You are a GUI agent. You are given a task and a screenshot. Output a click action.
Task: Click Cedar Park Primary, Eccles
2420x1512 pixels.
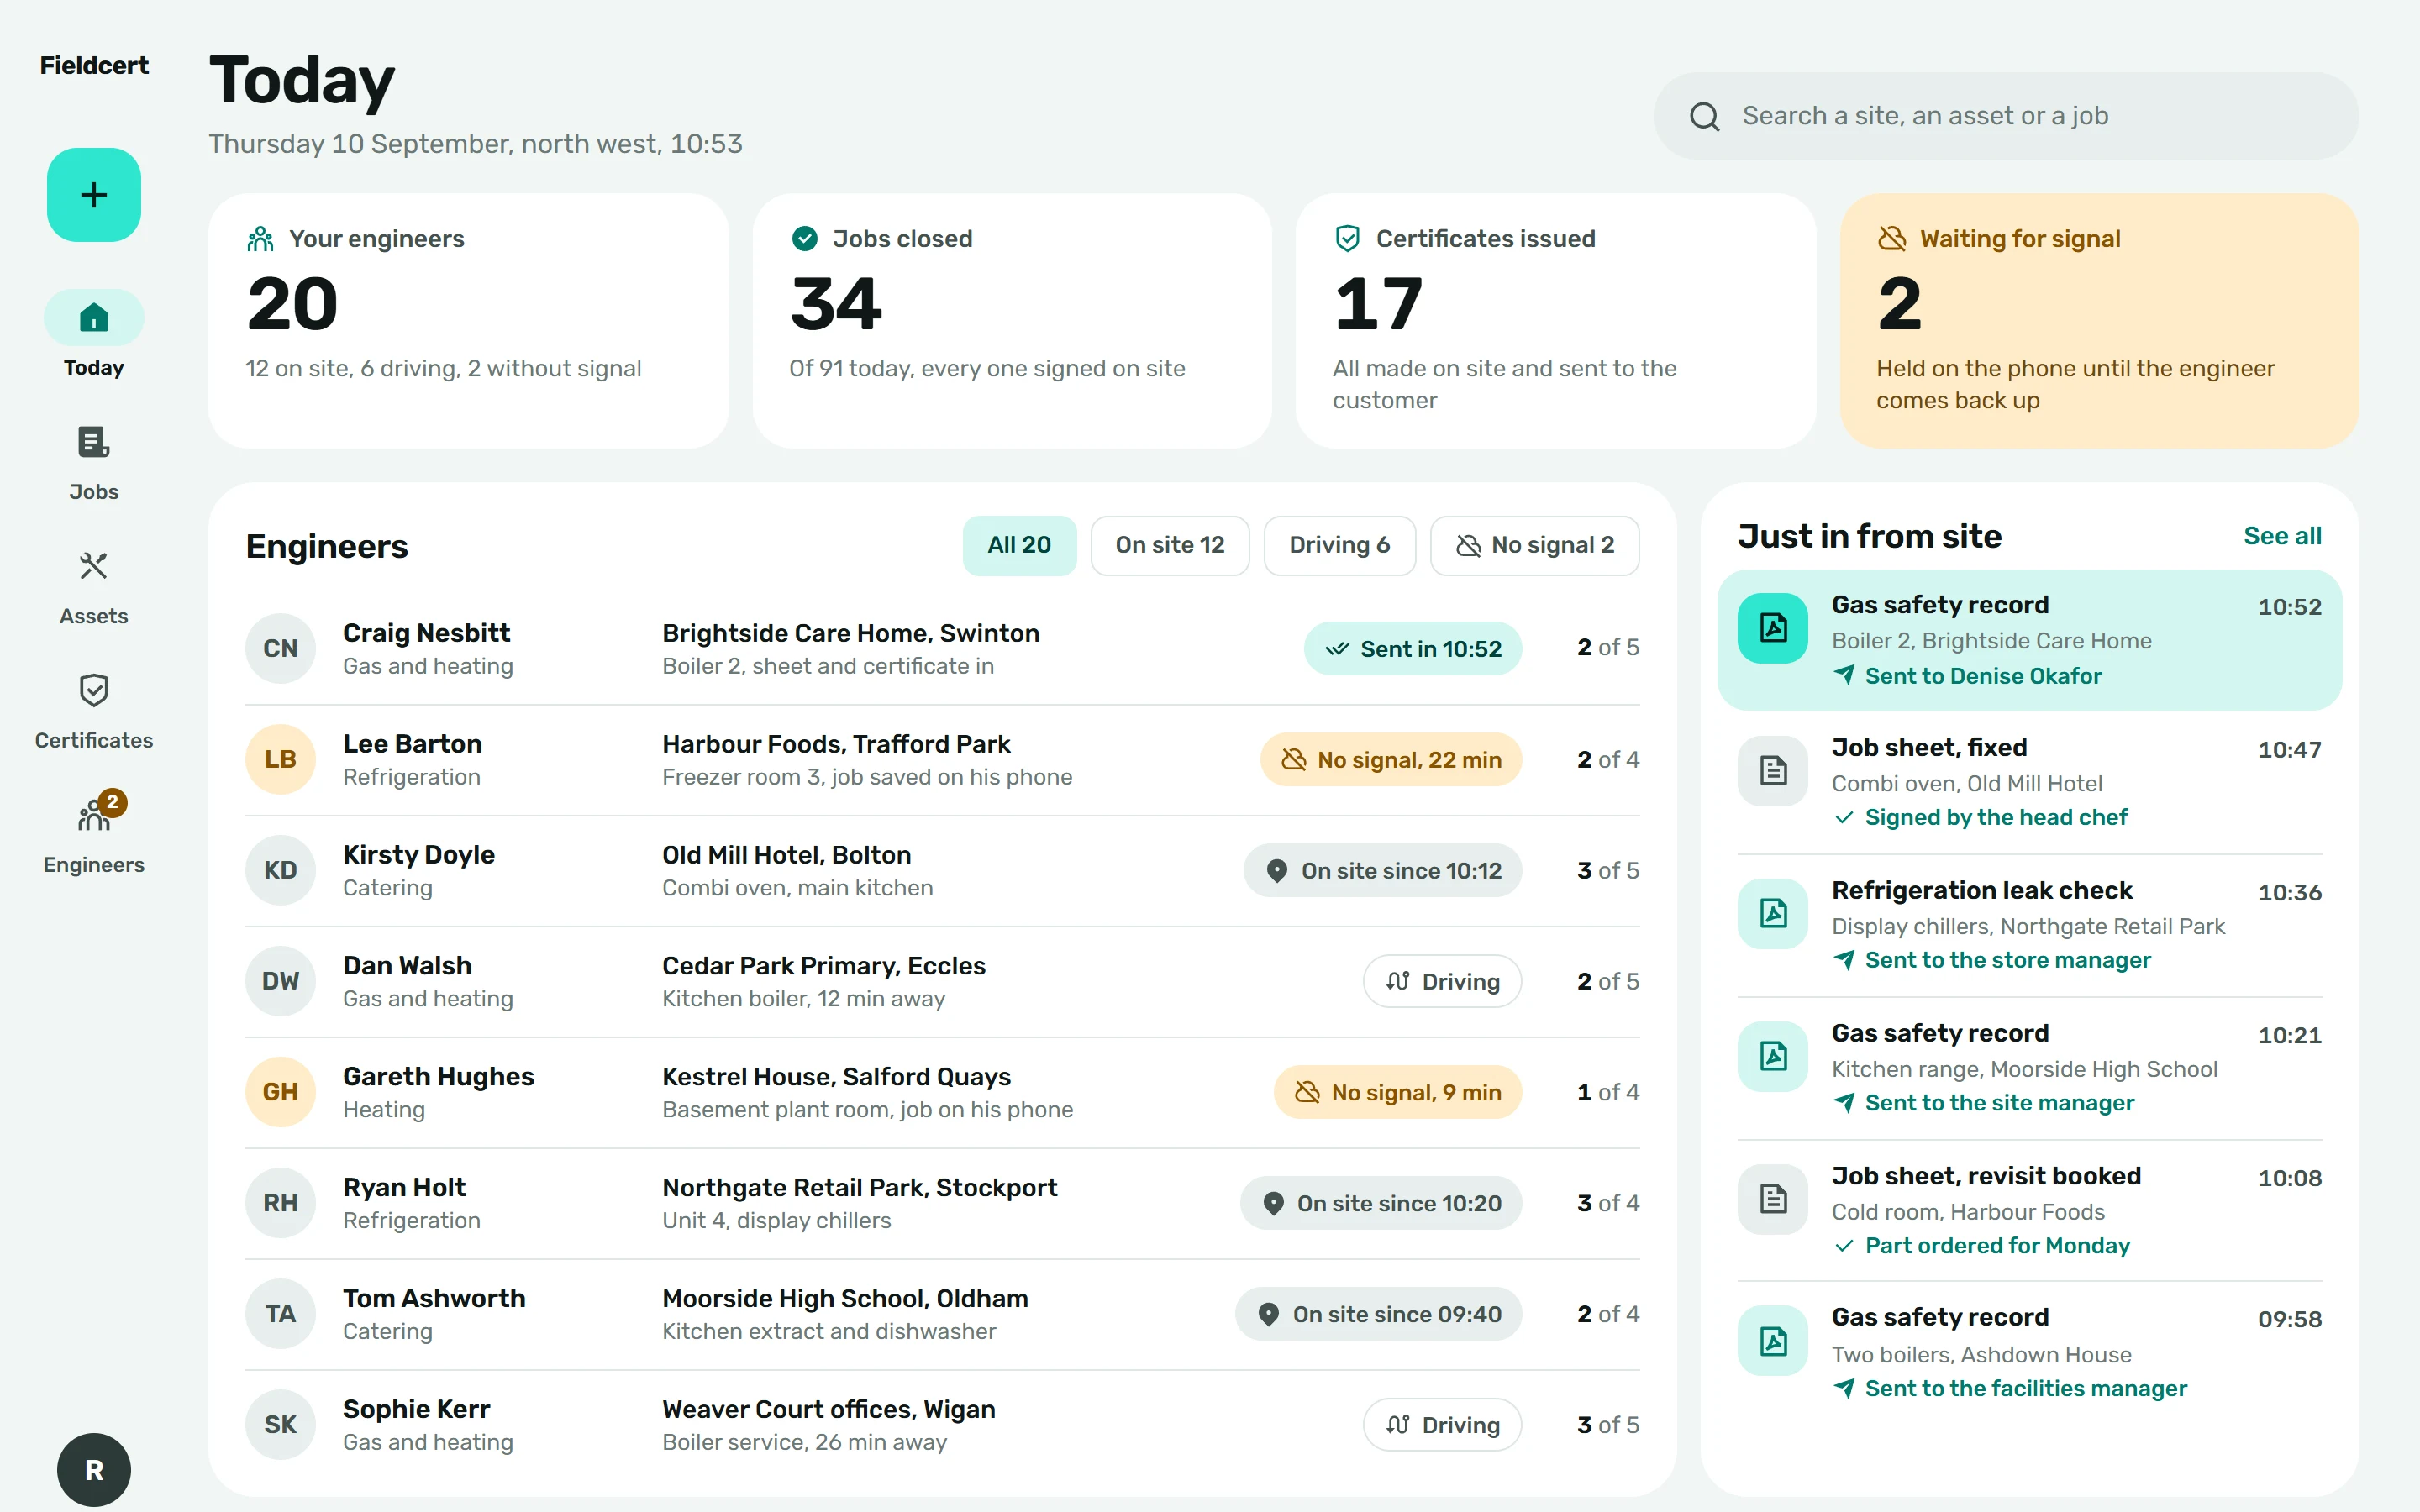(824, 967)
